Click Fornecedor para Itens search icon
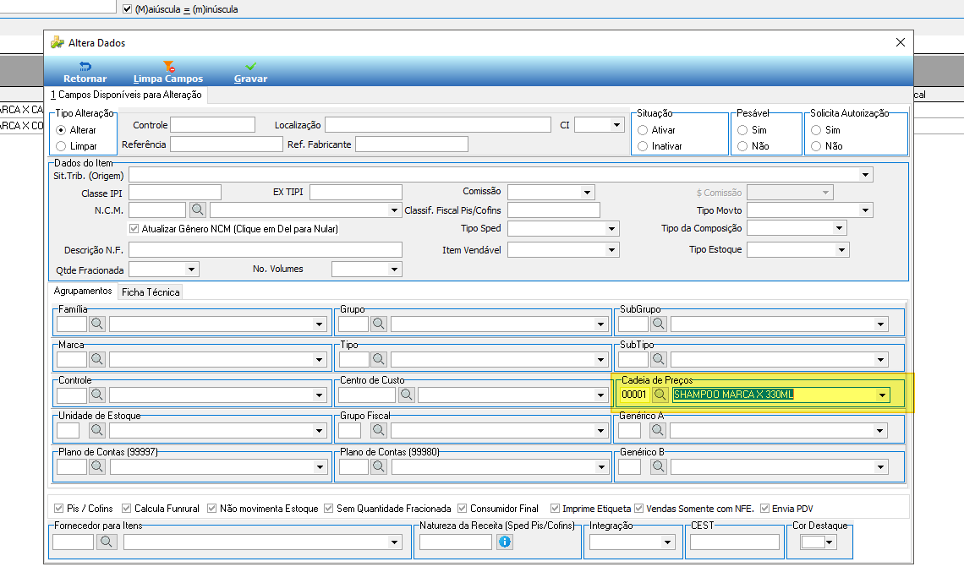 click(107, 542)
